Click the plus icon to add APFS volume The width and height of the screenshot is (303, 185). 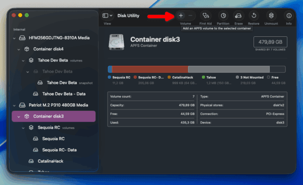pyautogui.click(x=181, y=16)
